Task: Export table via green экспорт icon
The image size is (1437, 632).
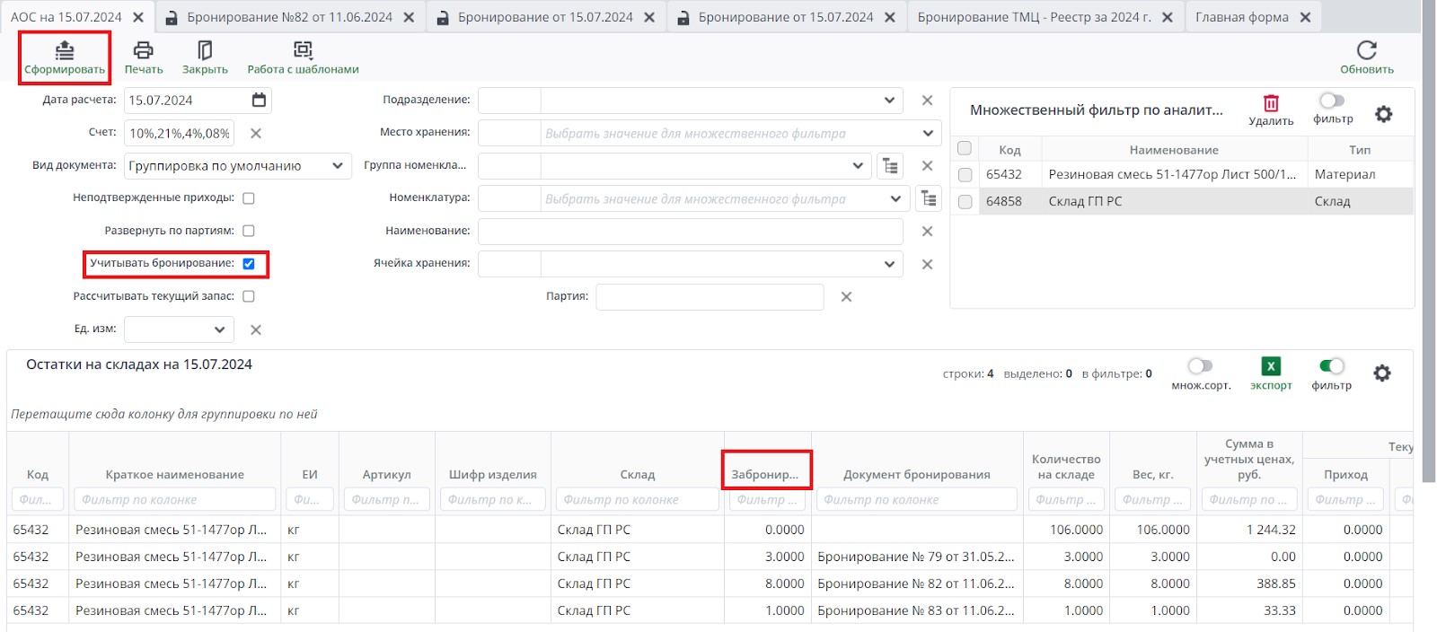Action: pos(1271,366)
